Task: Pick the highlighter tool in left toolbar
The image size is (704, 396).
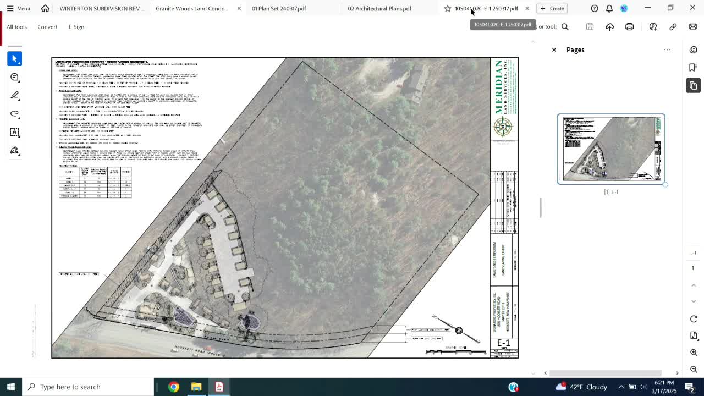Action: click(x=15, y=95)
